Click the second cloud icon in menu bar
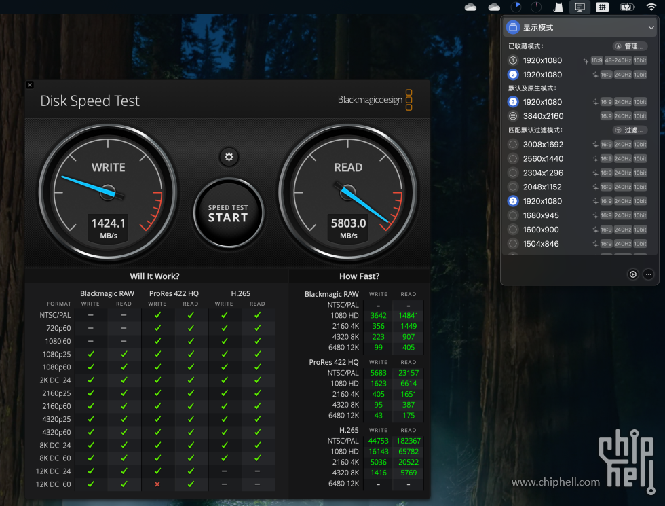This screenshot has height=506, width=665. 494,7
